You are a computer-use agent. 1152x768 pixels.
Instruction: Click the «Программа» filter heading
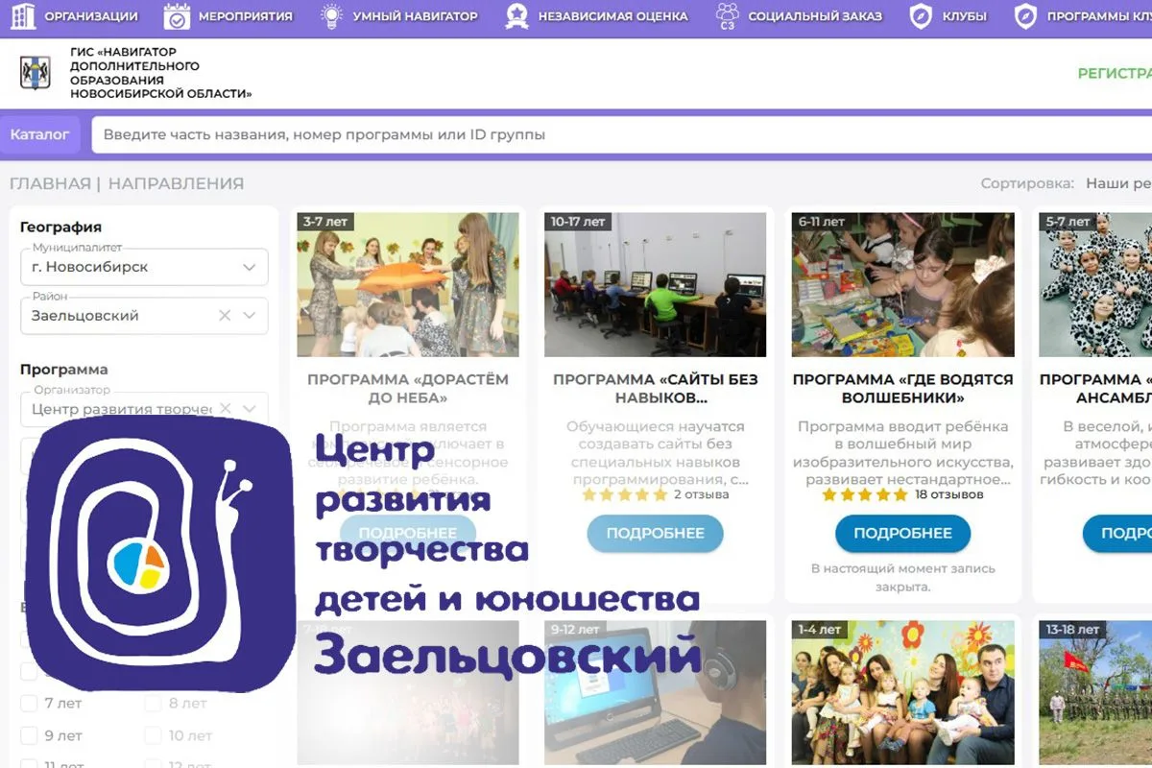click(x=63, y=370)
